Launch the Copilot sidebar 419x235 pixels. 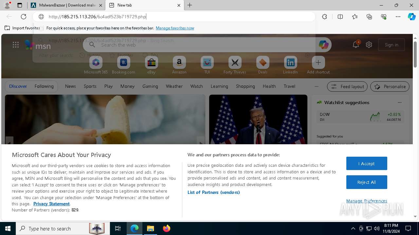(411, 17)
